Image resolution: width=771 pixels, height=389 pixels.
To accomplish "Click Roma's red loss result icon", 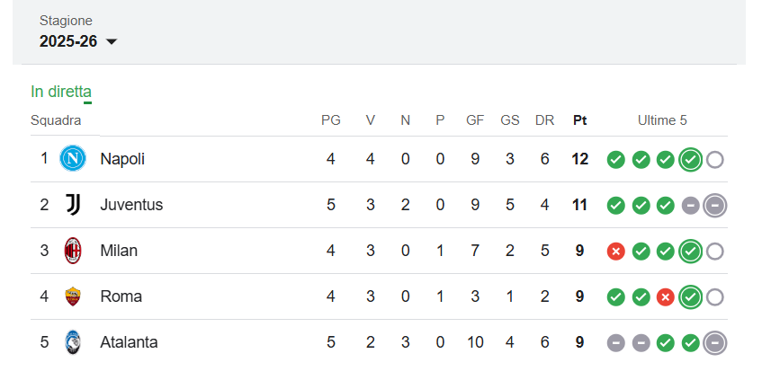I will [x=665, y=297].
